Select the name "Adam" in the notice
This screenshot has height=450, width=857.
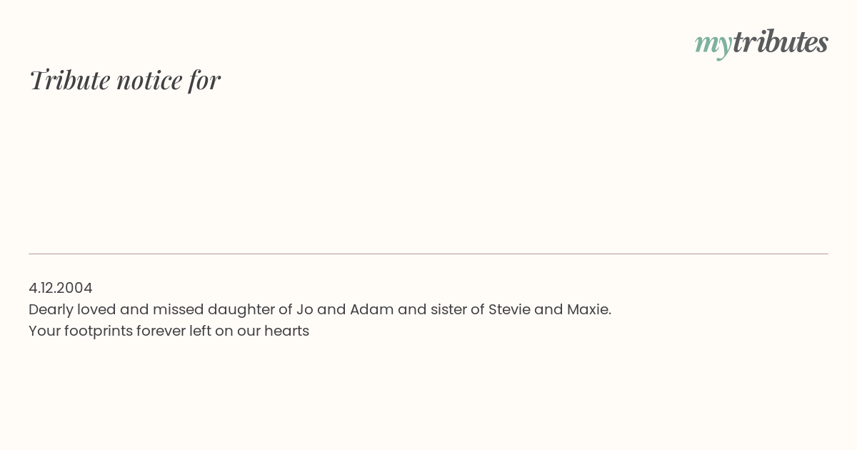[x=371, y=309]
